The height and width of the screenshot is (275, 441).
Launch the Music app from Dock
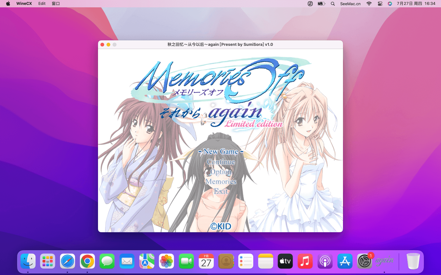[x=305, y=261]
